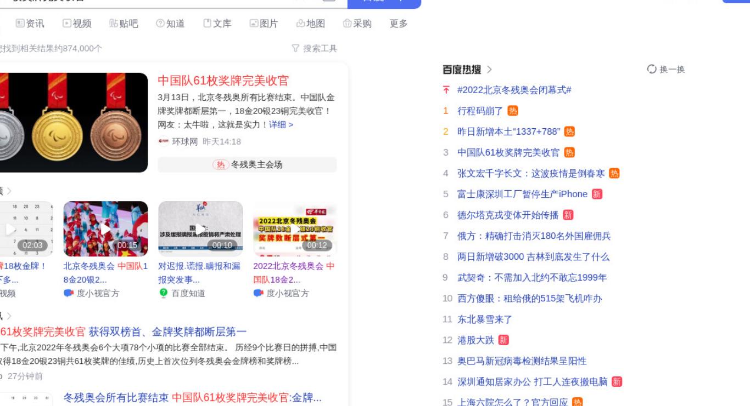The width and height of the screenshot is (750, 406).
Task: Open the 文库 tab
Action: coord(217,24)
